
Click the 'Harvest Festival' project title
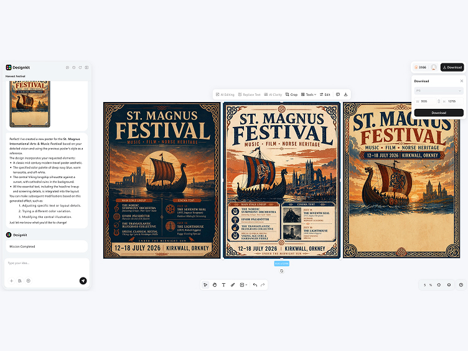point(15,77)
